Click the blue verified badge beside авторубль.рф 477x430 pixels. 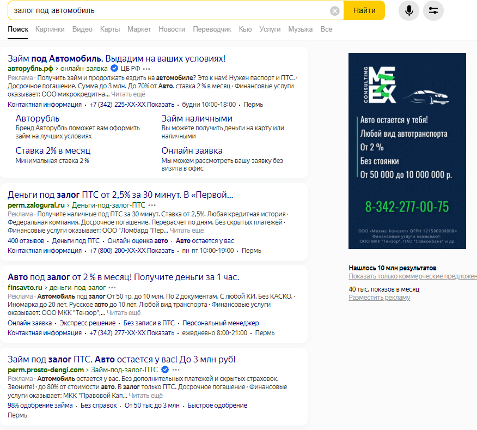[x=114, y=68]
